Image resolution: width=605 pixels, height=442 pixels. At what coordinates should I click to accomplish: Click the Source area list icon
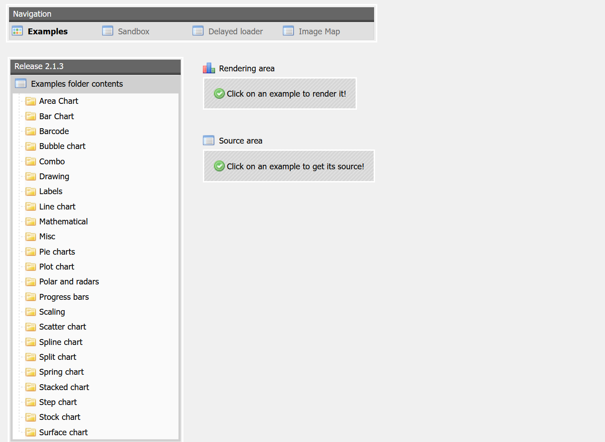[209, 140]
